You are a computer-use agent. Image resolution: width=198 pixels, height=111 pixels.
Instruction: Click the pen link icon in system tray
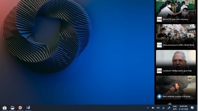(169, 108)
